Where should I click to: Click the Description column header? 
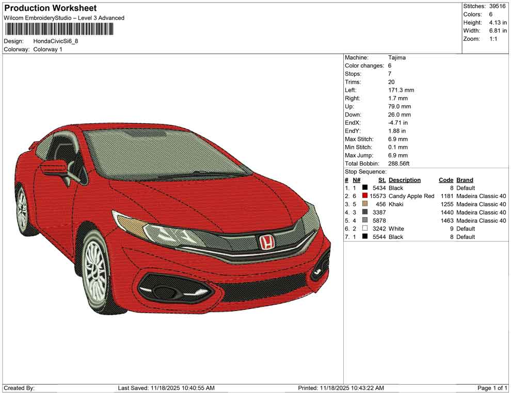[405, 179]
